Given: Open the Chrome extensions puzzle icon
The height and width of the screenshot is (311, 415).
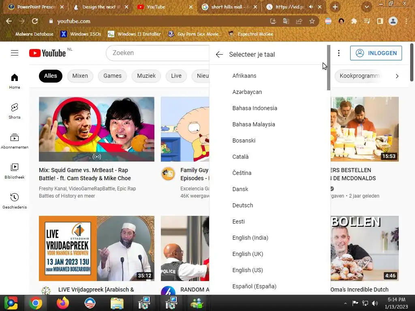Looking at the screenshot, I should [x=354, y=21].
